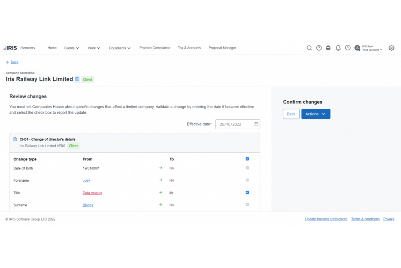
Task: Open the Your account dropdown
Action: click(372, 50)
